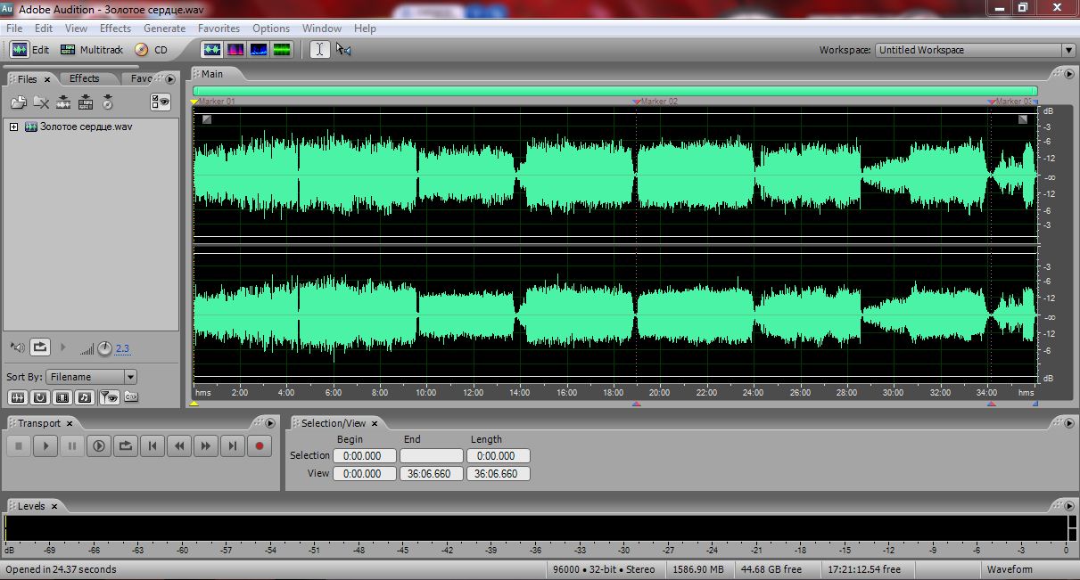This screenshot has width=1080, height=580.
Task: Open the Sort By Filename dropdown
Action: pyautogui.click(x=92, y=377)
